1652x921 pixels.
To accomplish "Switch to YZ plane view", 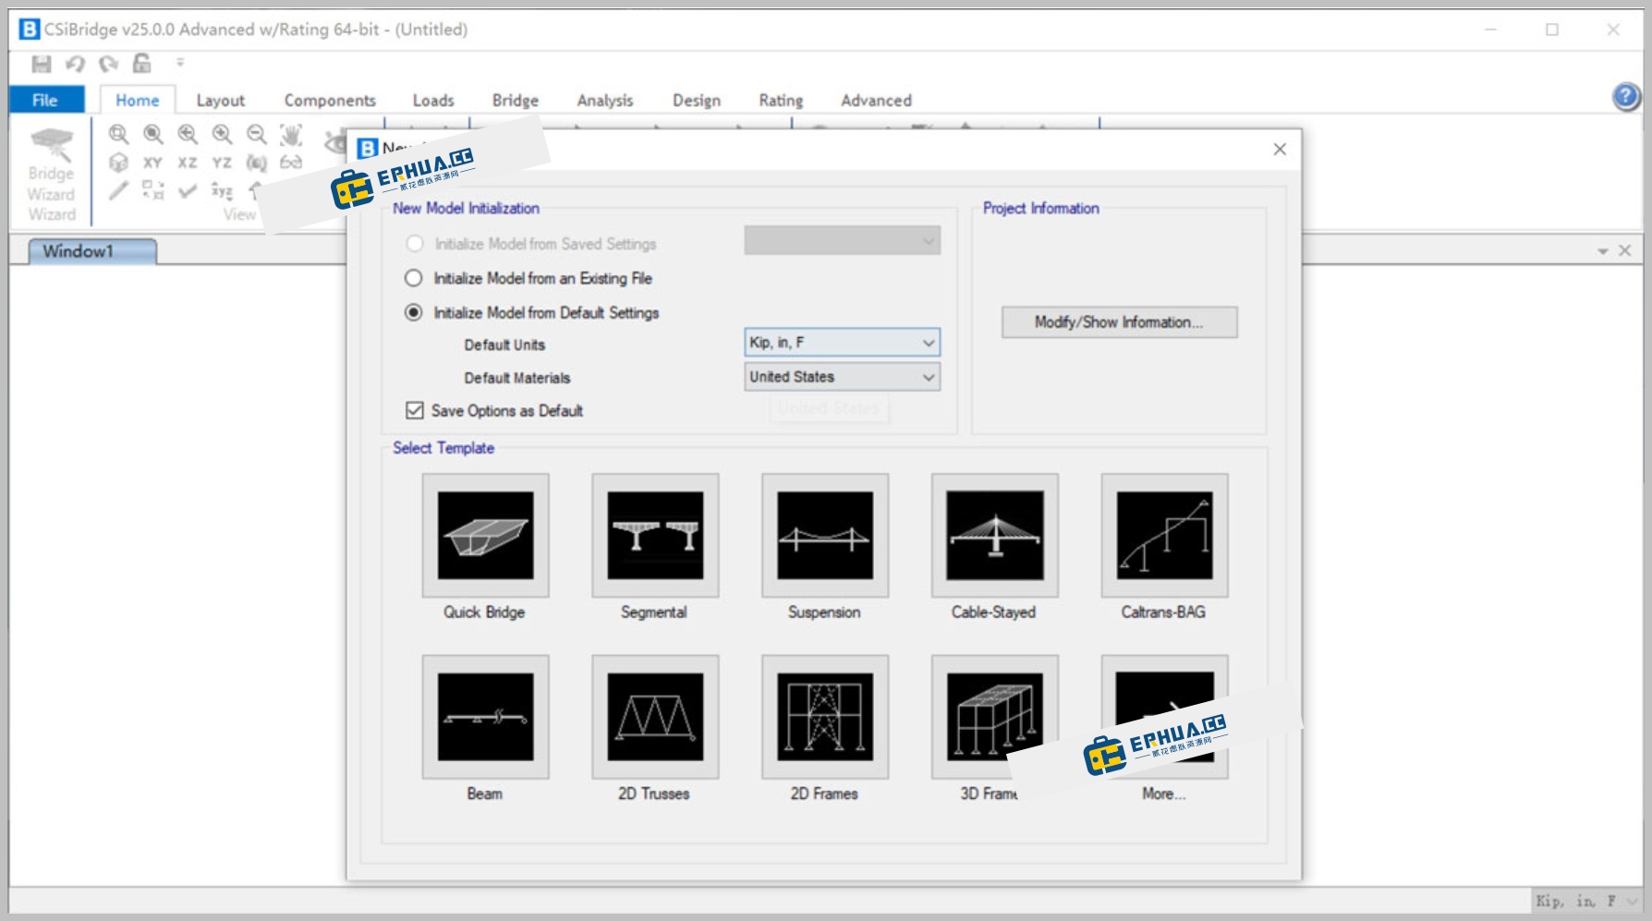I will pyautogui.click(x=222, y=163).
